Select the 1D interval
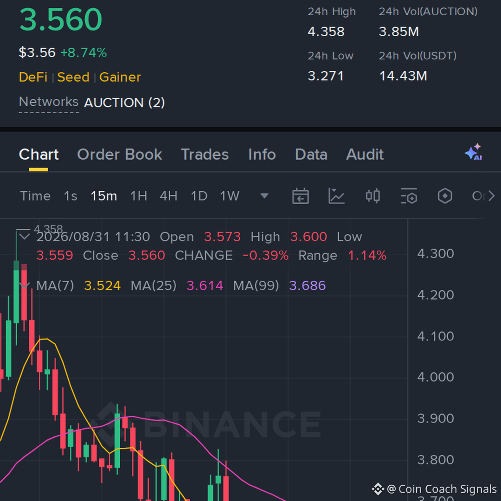This screenshot has height=501, width=501. point(199,196)
